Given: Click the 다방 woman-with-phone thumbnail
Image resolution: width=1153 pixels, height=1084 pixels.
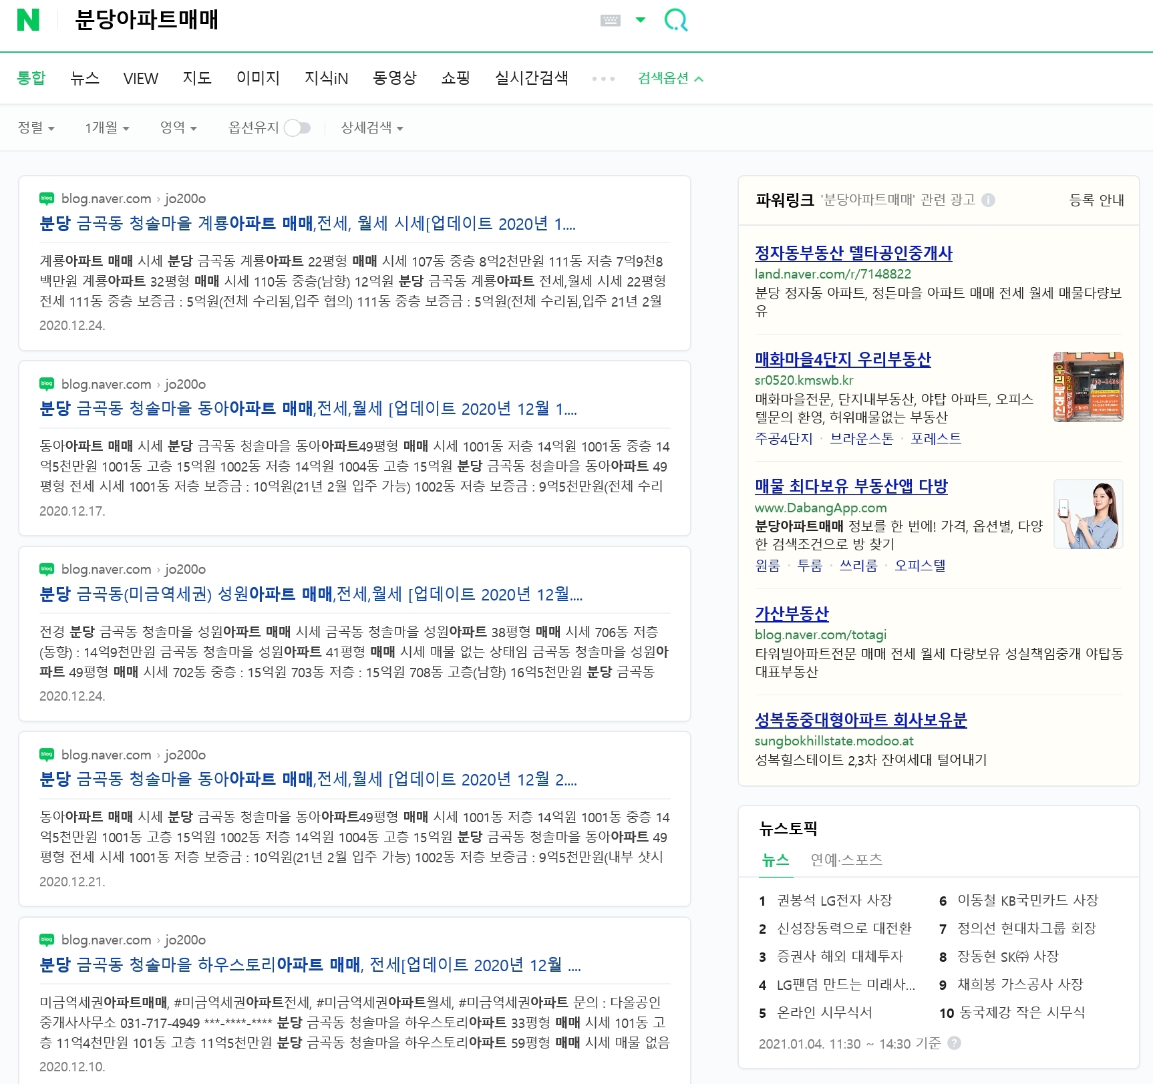Looking at the screenshot, I should coord(1088,514).
